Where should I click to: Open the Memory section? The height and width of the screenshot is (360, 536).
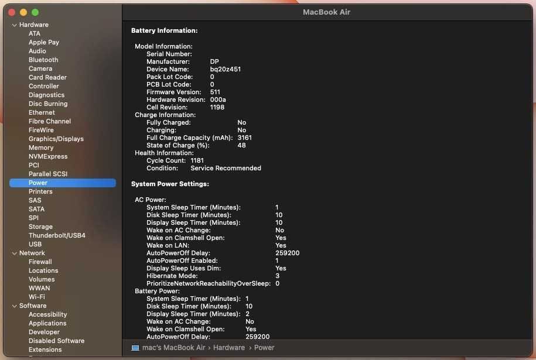coord(41,148)
